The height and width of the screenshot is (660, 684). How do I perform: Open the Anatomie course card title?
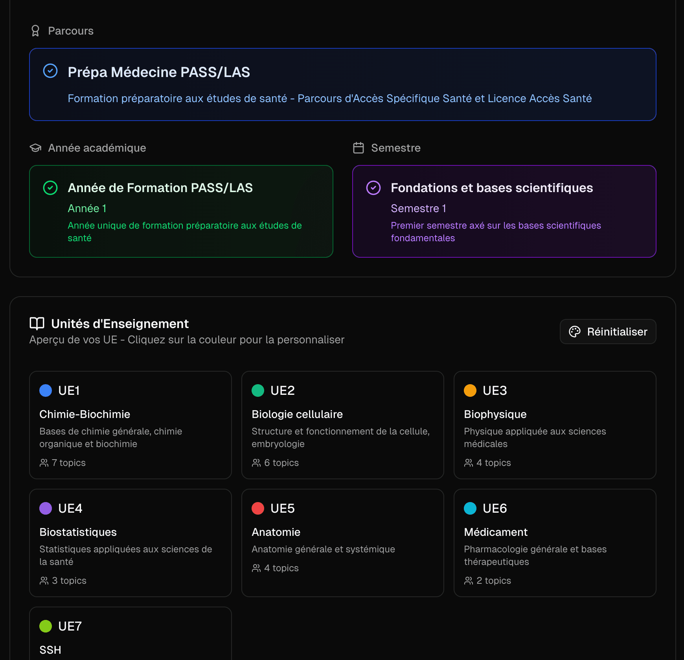(276, 532)
